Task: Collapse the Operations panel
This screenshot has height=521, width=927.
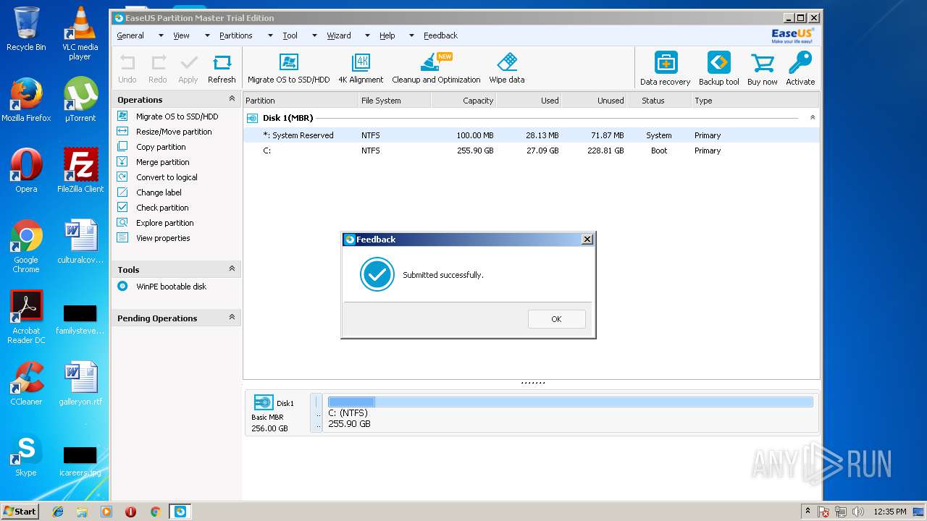Action: pos(232,99)
